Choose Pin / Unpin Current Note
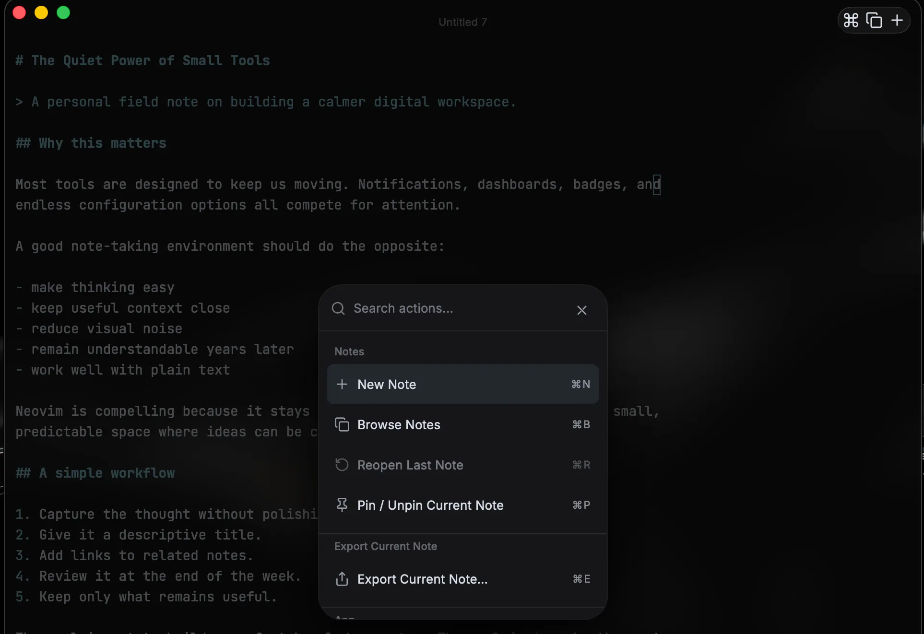924x634 pixels. tap(462, 505)
